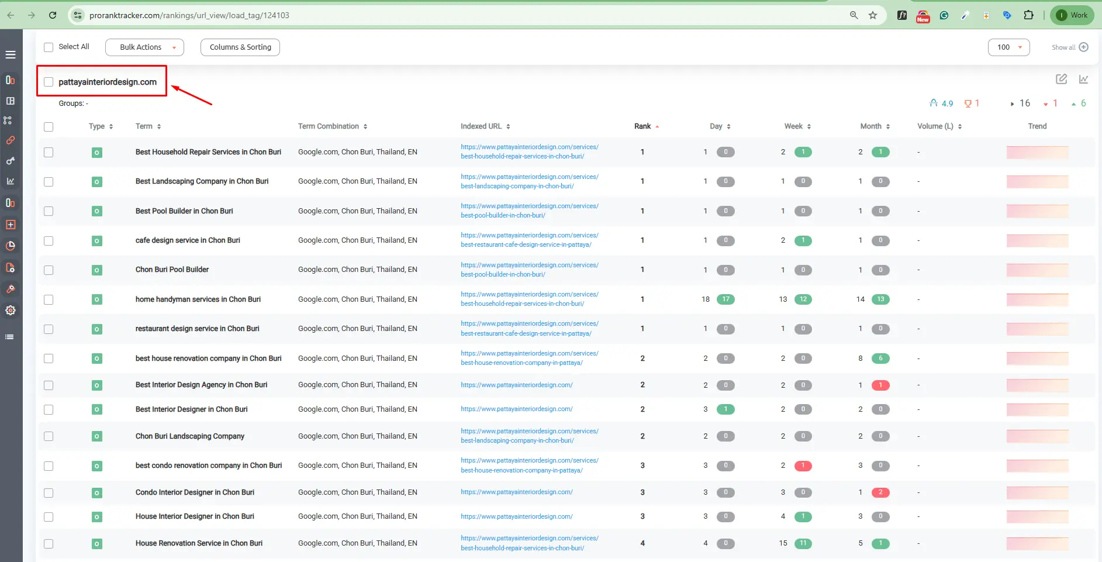Click the Columns & Sorting button

pyautogui.click(x=240, y=47)
